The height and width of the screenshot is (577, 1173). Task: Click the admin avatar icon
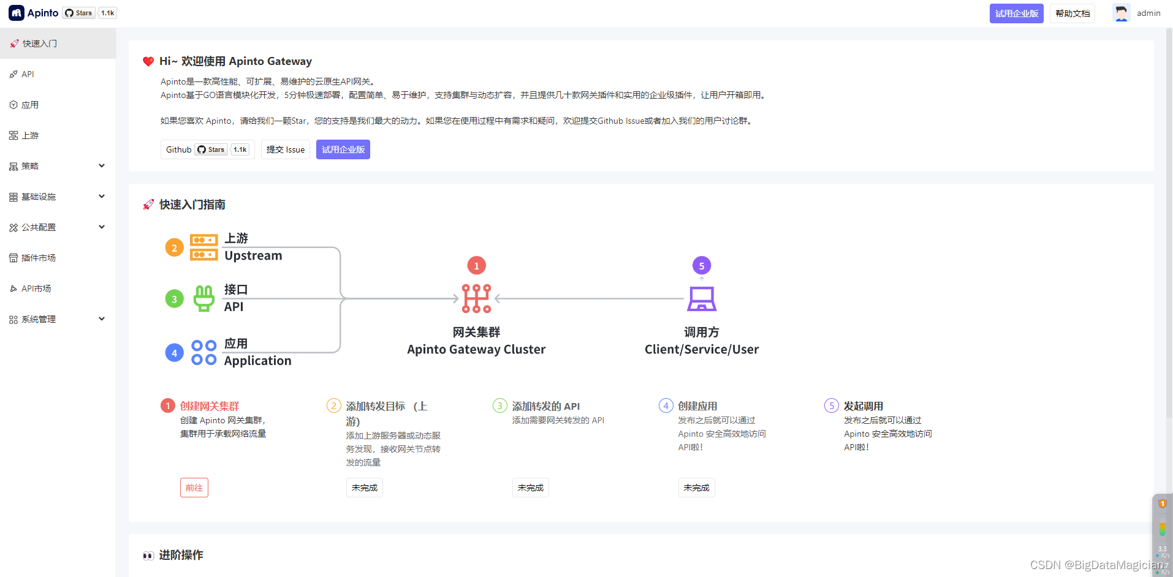point(1122,13)
